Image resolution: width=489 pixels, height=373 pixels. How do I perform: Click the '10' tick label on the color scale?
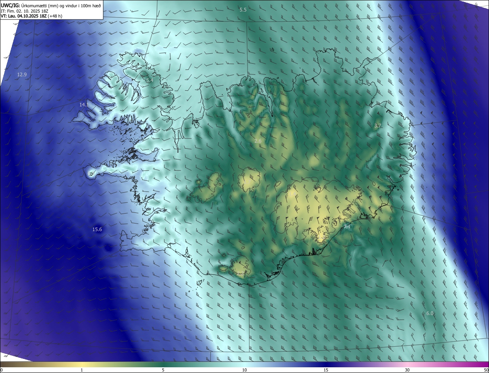[244, 370]
